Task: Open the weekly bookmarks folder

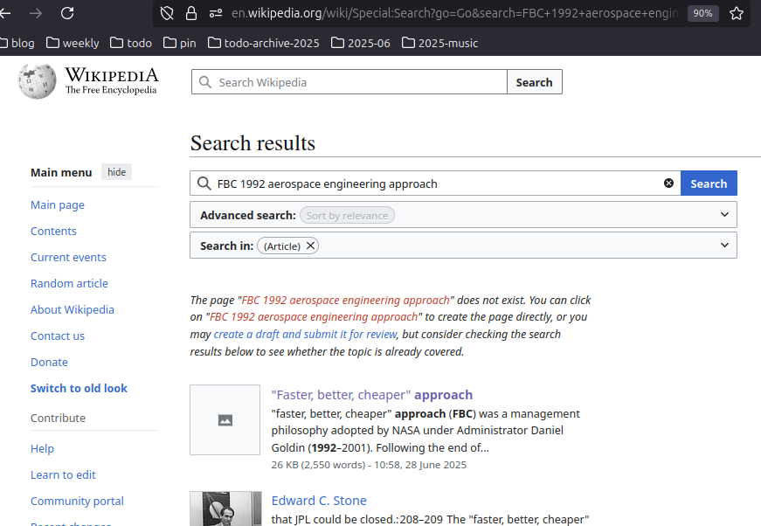Action: (72, 42)
